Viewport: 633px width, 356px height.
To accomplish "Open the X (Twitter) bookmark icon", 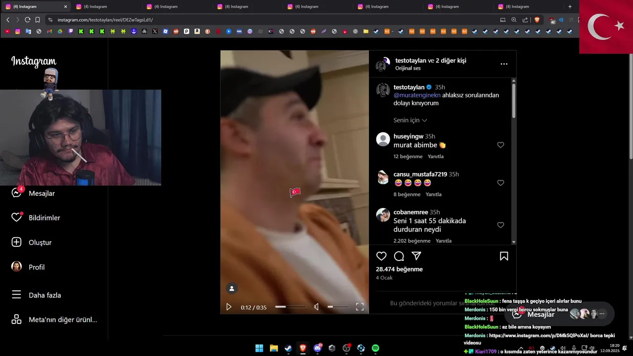I will point(155,31).
